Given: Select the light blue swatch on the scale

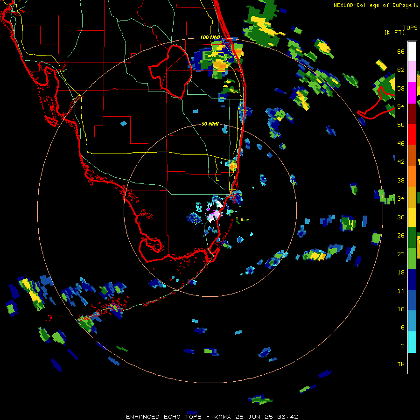Looking at the screenshot, I should click(412, 321).
